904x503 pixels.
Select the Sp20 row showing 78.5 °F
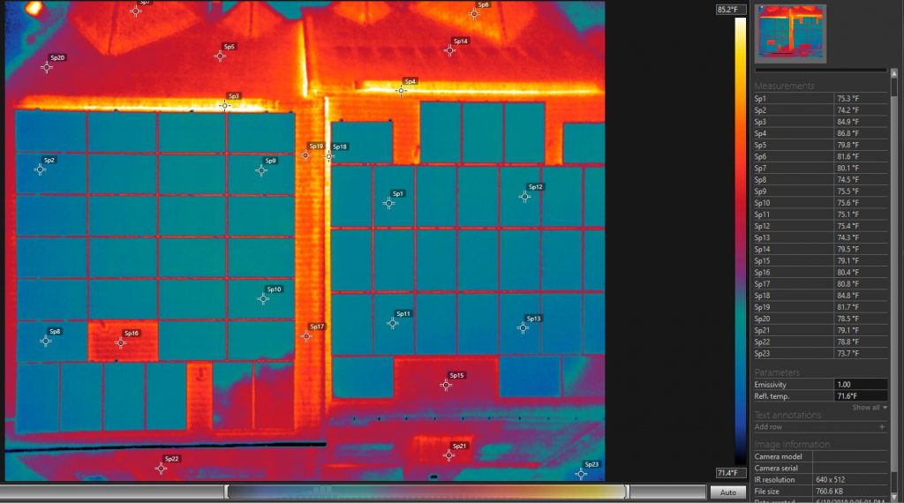(x=820, y=319)
